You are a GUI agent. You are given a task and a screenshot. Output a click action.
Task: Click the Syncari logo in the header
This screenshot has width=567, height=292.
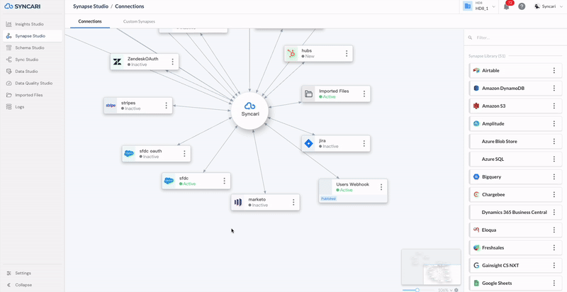(23, 6)
